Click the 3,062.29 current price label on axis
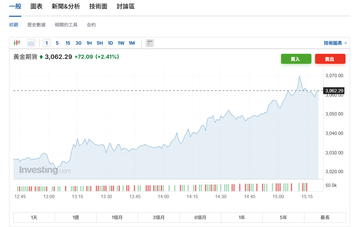 click(x=334, y=91)
